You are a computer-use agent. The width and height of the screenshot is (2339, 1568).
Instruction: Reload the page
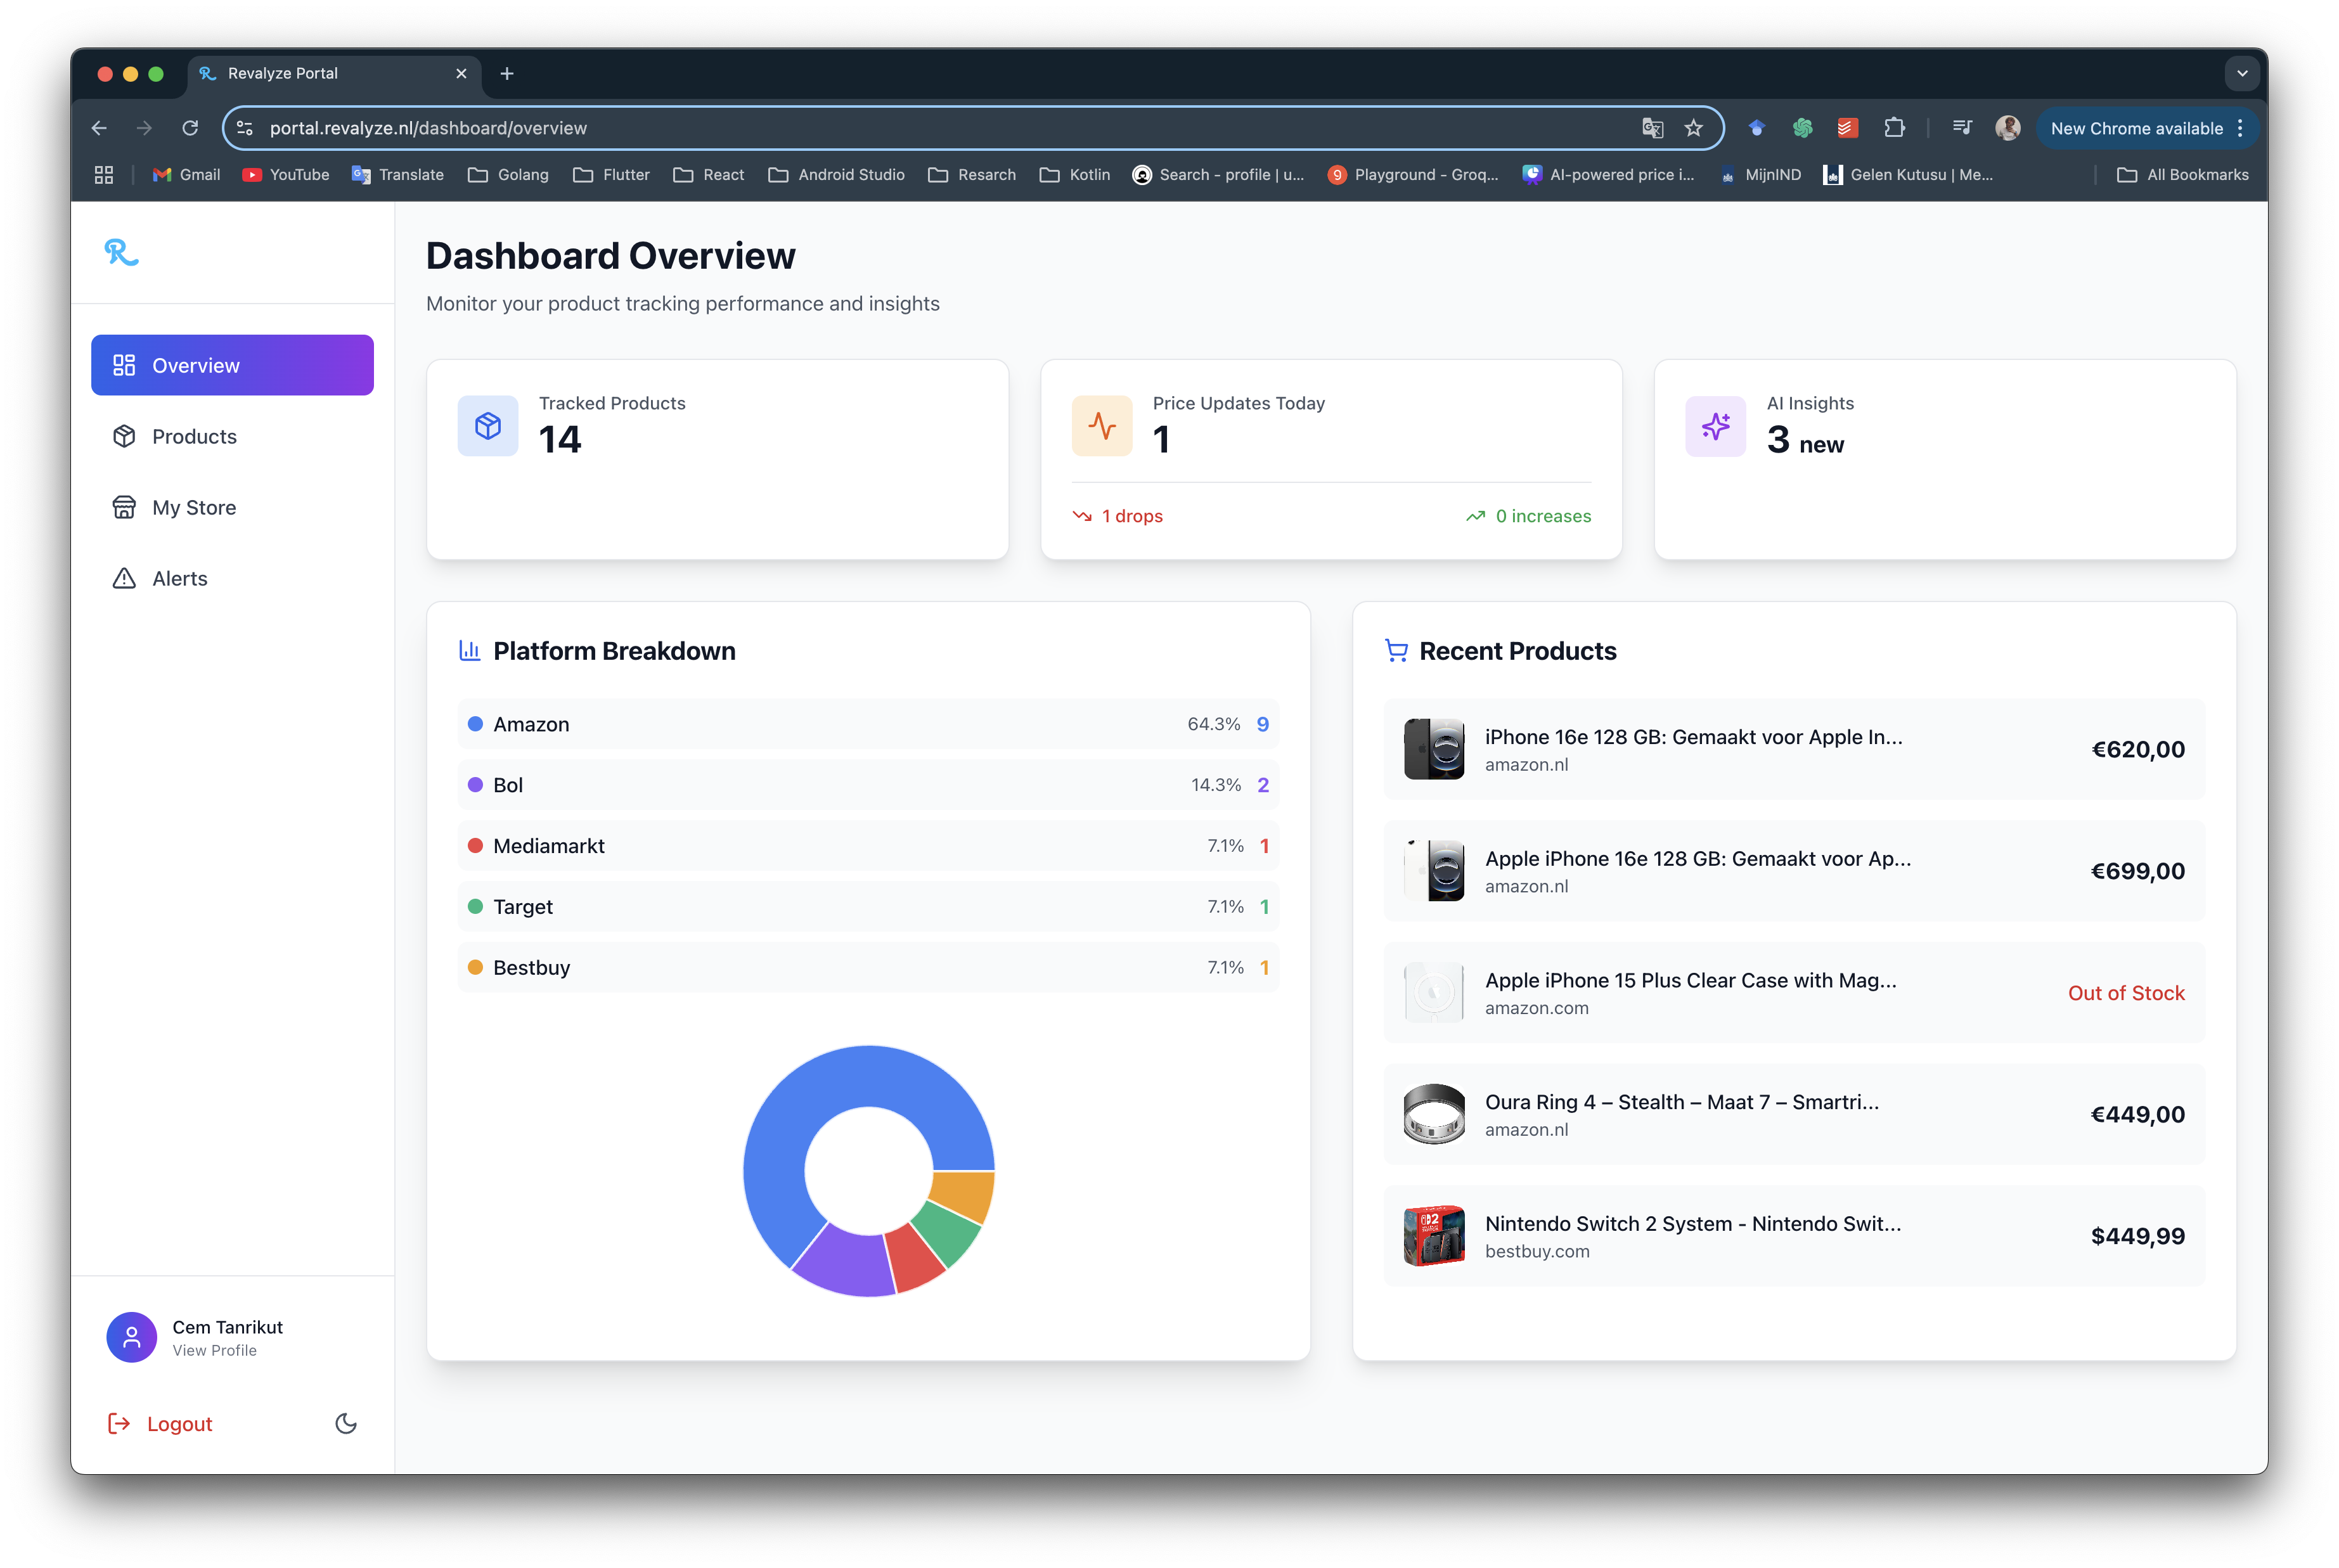tap(190, 128)
